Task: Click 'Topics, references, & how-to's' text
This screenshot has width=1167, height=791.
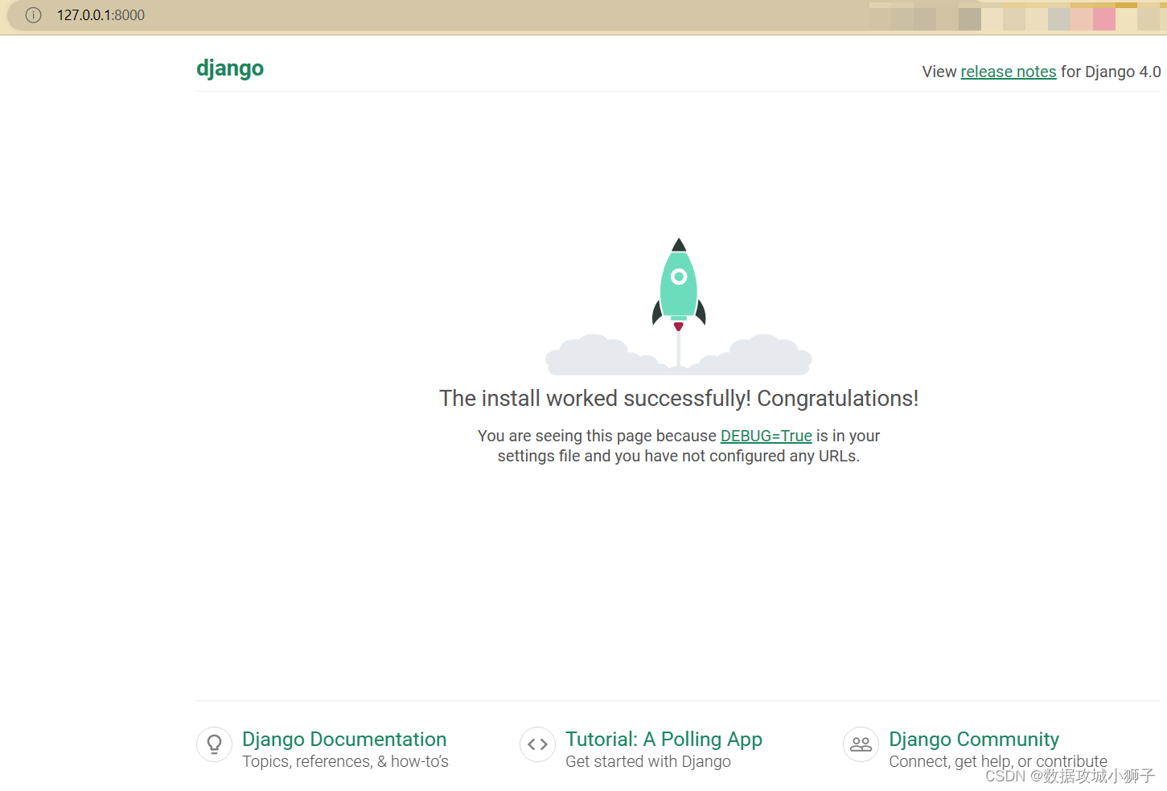Action: 345,761
